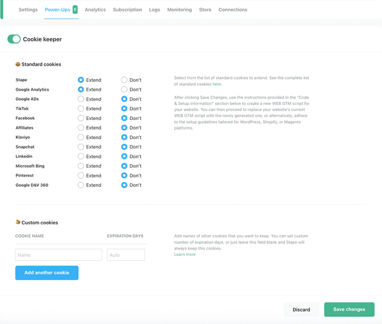Open the Settings tab

tap(28, 10)
